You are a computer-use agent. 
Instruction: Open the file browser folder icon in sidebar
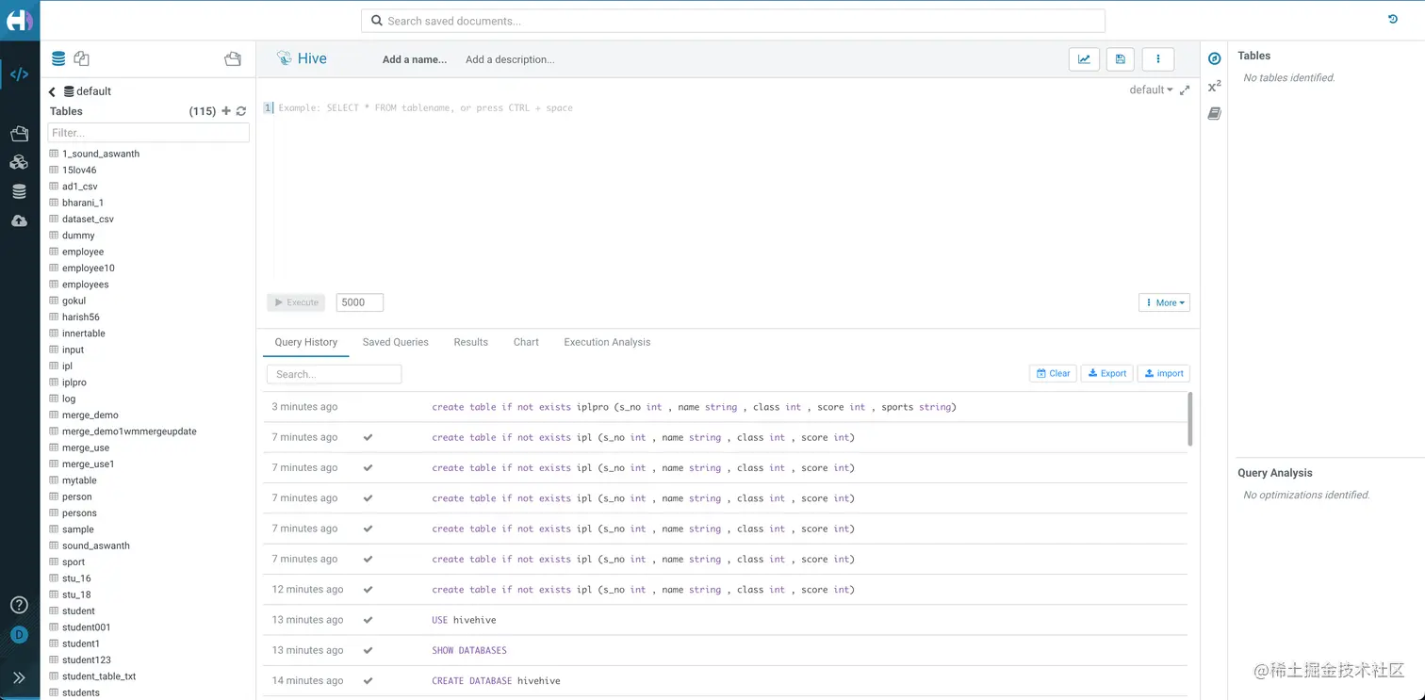[x=19, y=134]
